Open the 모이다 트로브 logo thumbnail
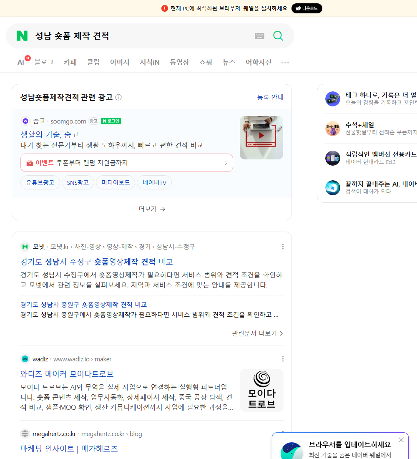Image resolution: width=417 pixels, height=459 pixels. (261, 391)
